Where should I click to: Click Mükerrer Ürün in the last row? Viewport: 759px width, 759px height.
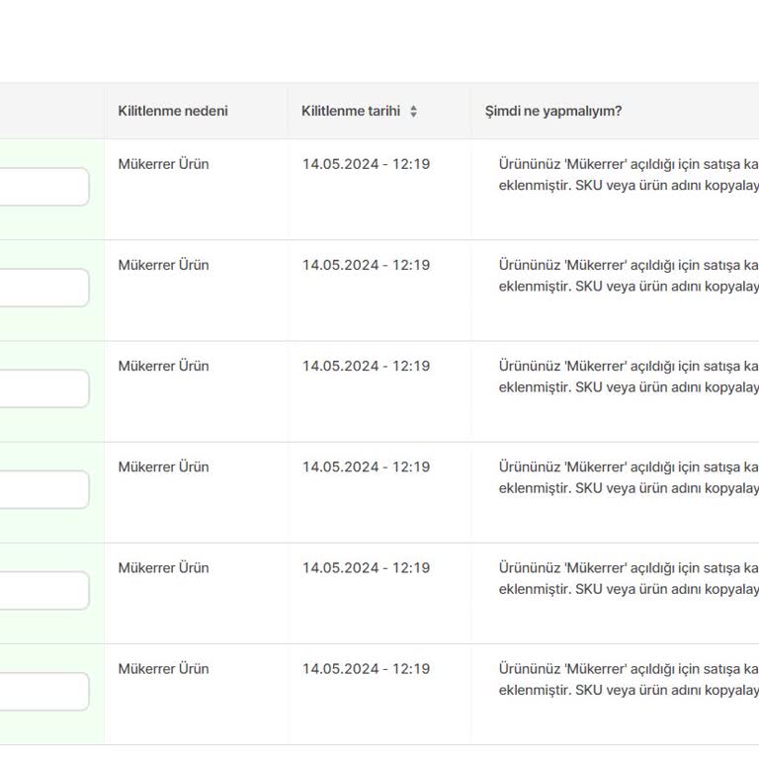pyautogui.click(x=164, y=668)
